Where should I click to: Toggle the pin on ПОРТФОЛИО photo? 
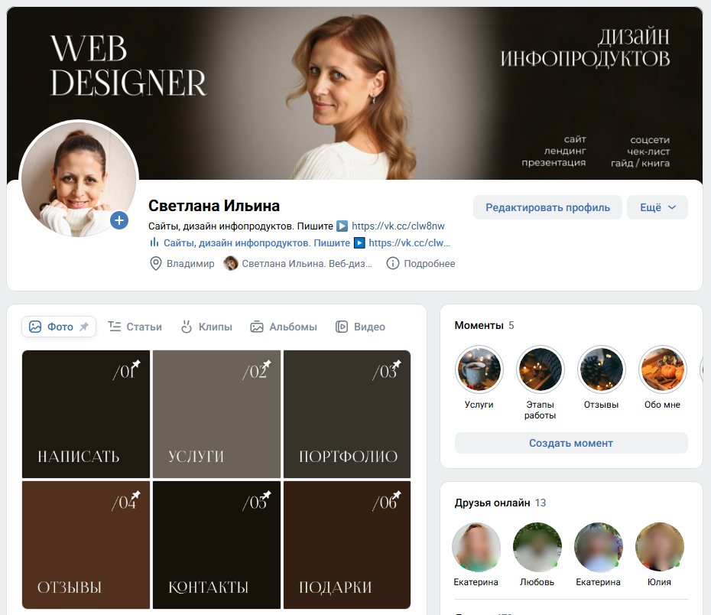[x=396, y=364]
